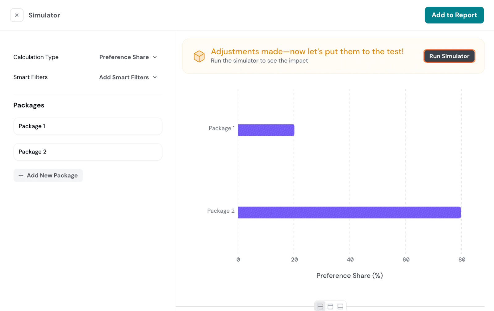Open the Add Smart Filters chevron

pyautogui.click(x=155, y=77)
